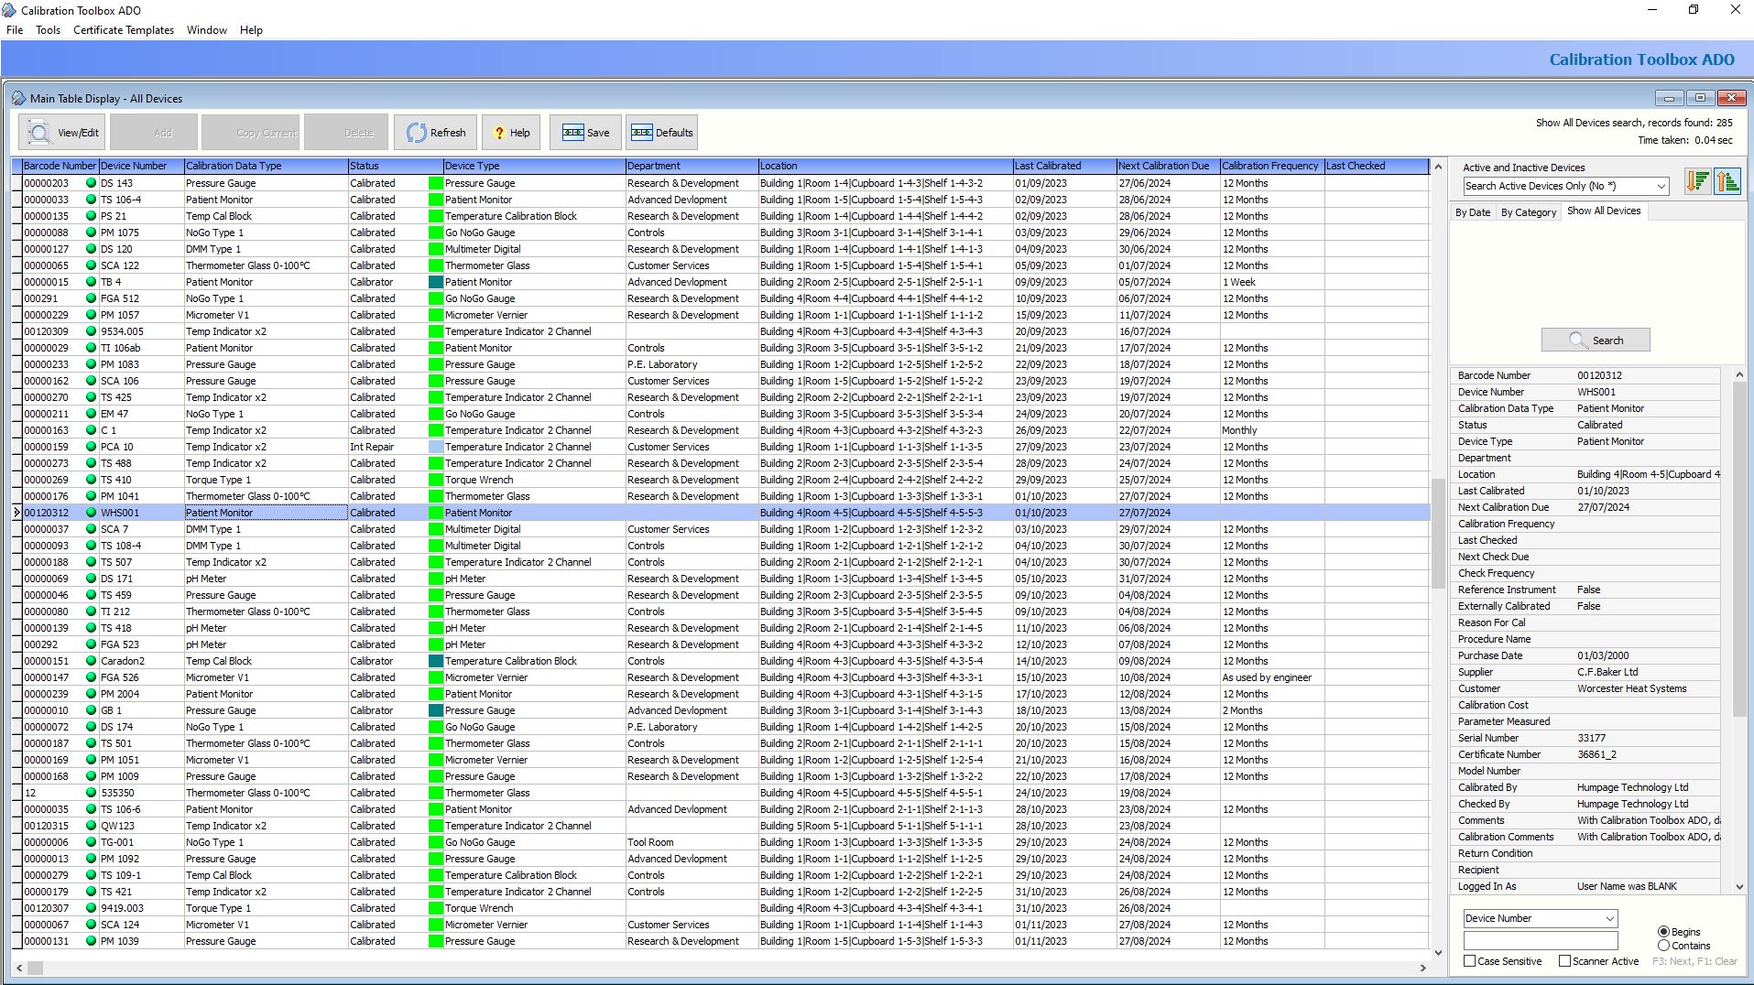Open the Window menu
The image size is (1754, 985).
pos(207,30)
